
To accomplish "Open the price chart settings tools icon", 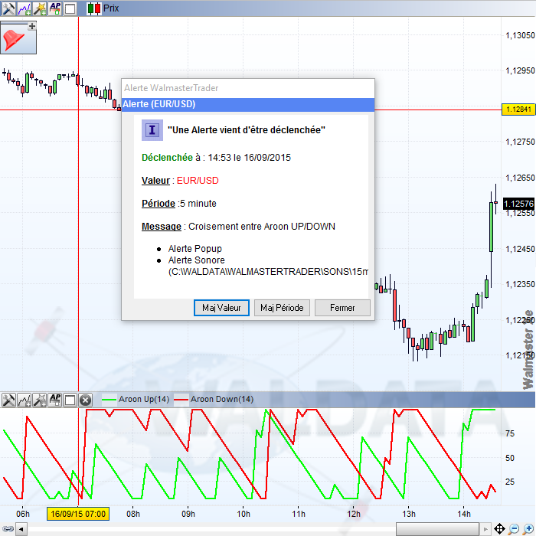I will tap(8, 8).
